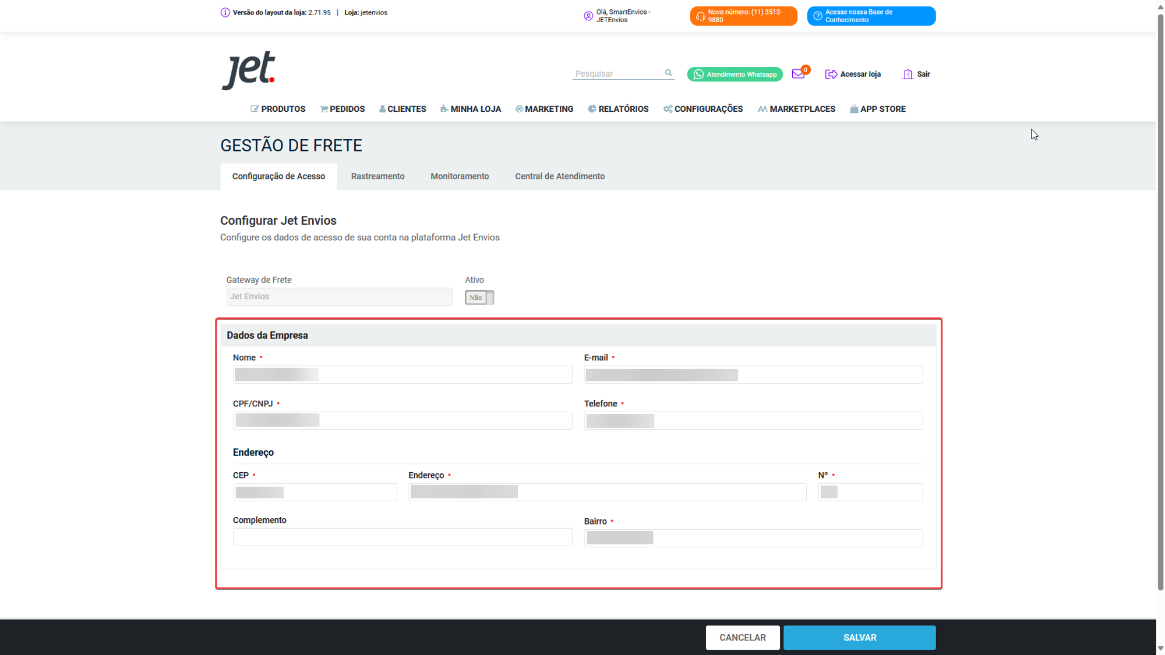
Task: Expand the CONFIGURAÇÕES menu
Action: tap(703, 109)
